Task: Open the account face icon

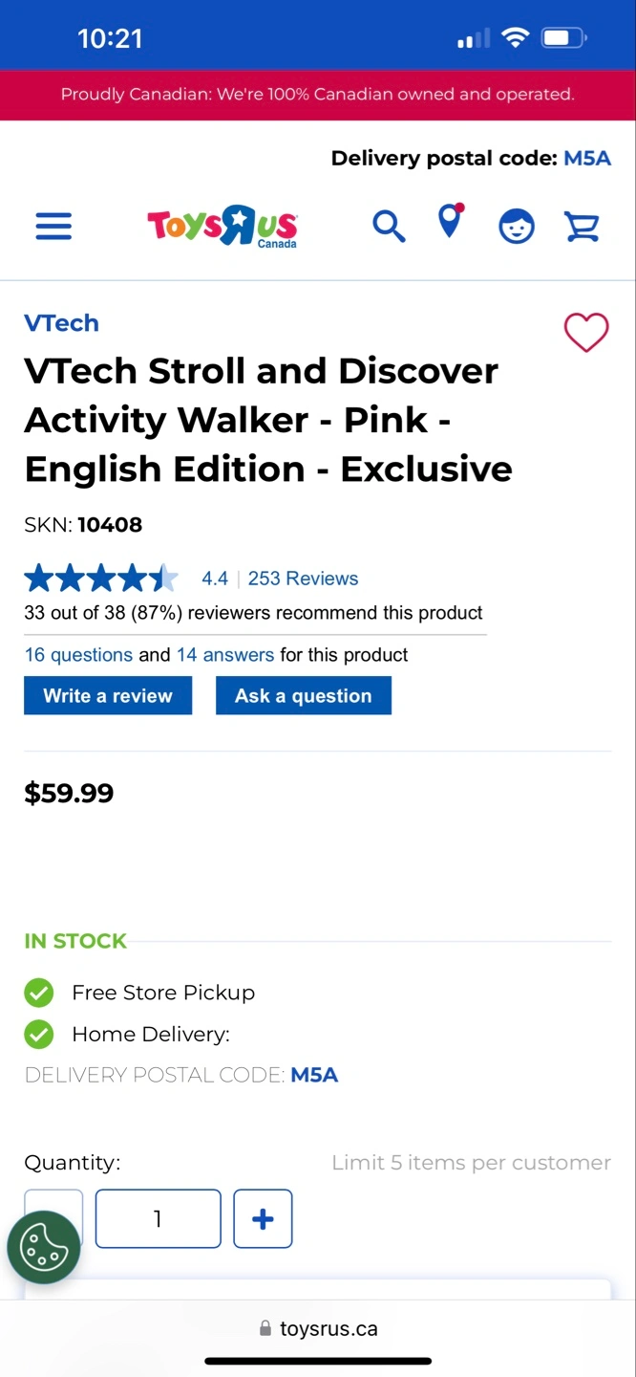Action: coord(517,227)
